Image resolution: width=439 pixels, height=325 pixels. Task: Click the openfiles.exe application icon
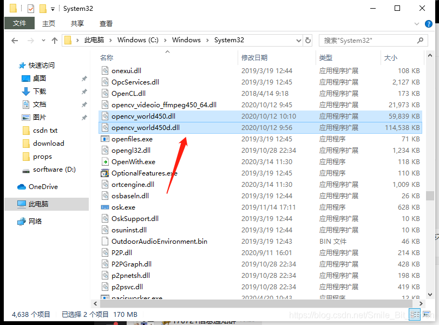pos(105,139)
